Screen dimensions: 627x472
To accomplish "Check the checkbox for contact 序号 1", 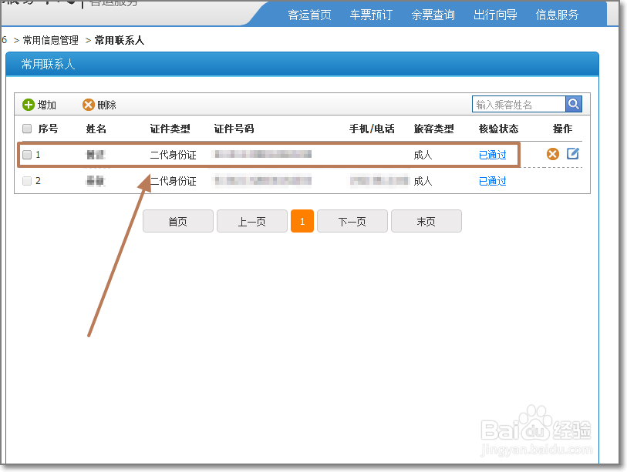I will (27, 154).
